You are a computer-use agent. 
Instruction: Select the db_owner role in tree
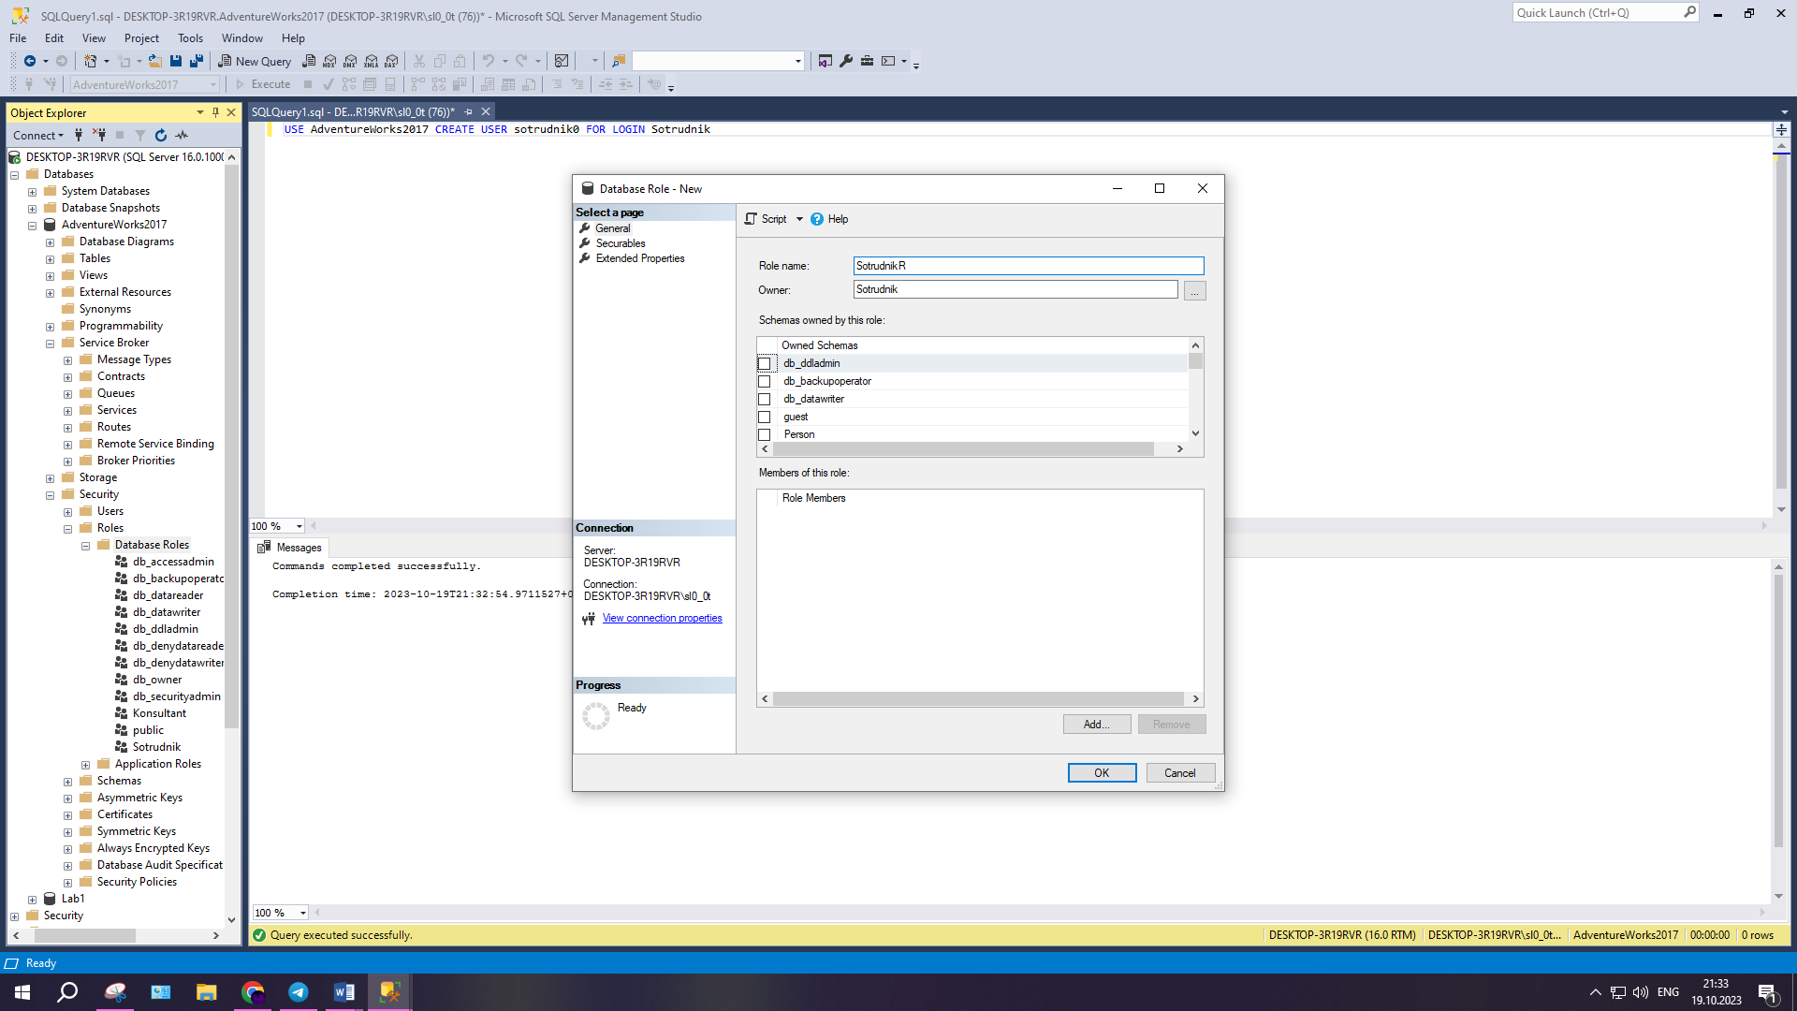click(157, 680)
